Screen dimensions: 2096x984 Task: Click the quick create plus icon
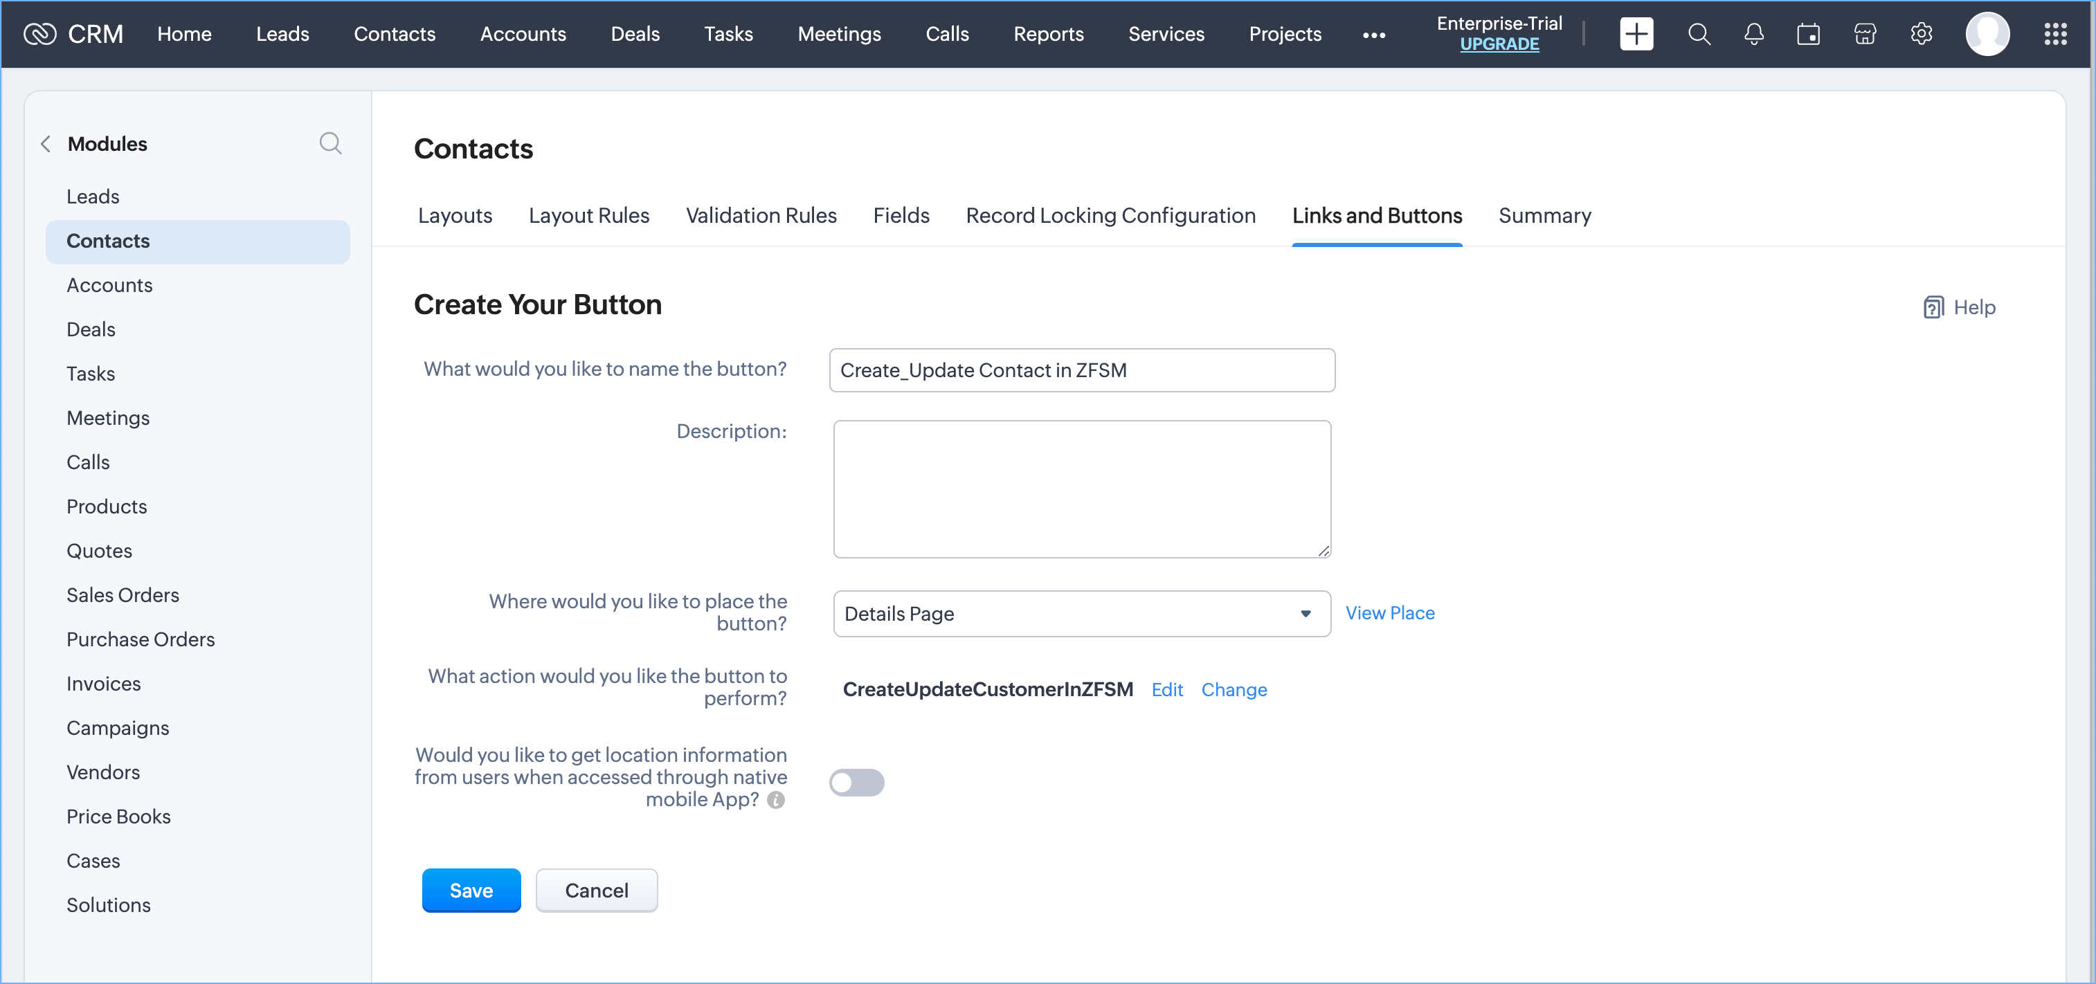pos(1636,34)
